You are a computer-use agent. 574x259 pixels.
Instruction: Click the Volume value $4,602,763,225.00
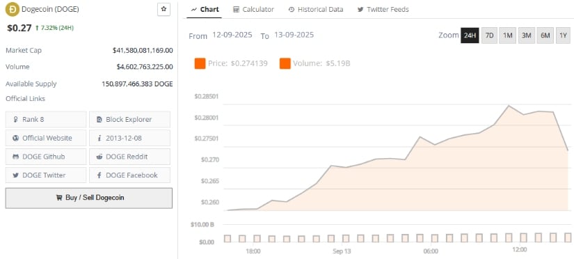click(x=145, y=67)
